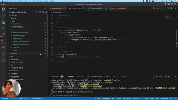Click the main branch indicator in status bar
Viewport: 178px width, 100px height.
coord(5,98)
